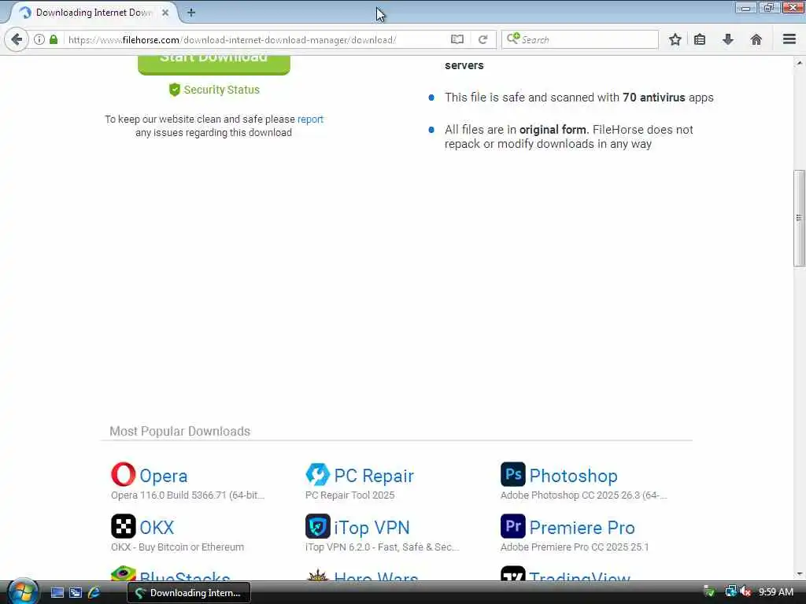Click the green Start Download button
The image size is (806, 604).
(214, 64)
